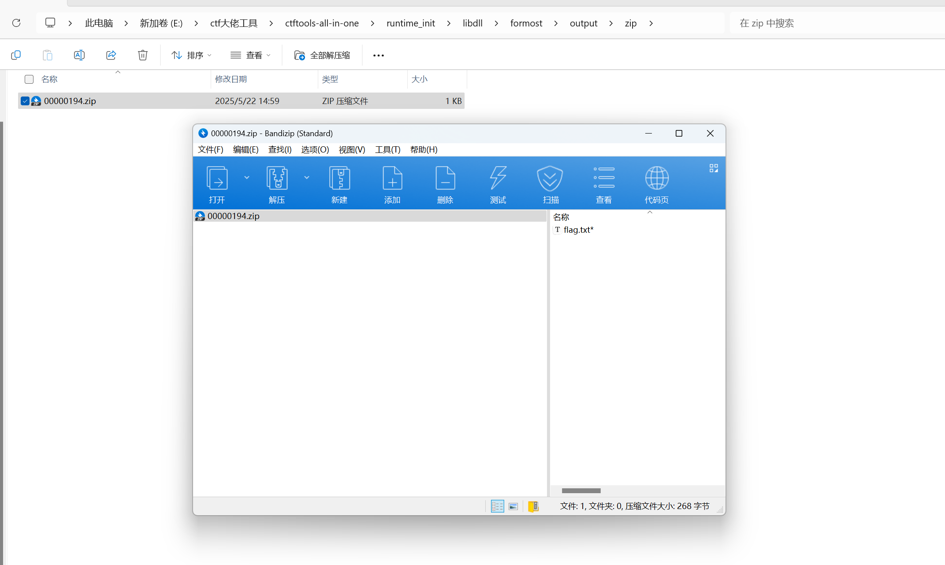945x565 pixels.
Task: Open the 查找(I) menu
Action: click(280, 149)
